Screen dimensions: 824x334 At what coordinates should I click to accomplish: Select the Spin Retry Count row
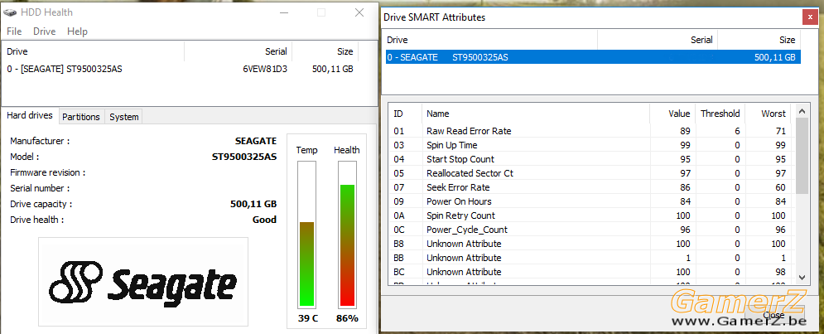592,215
